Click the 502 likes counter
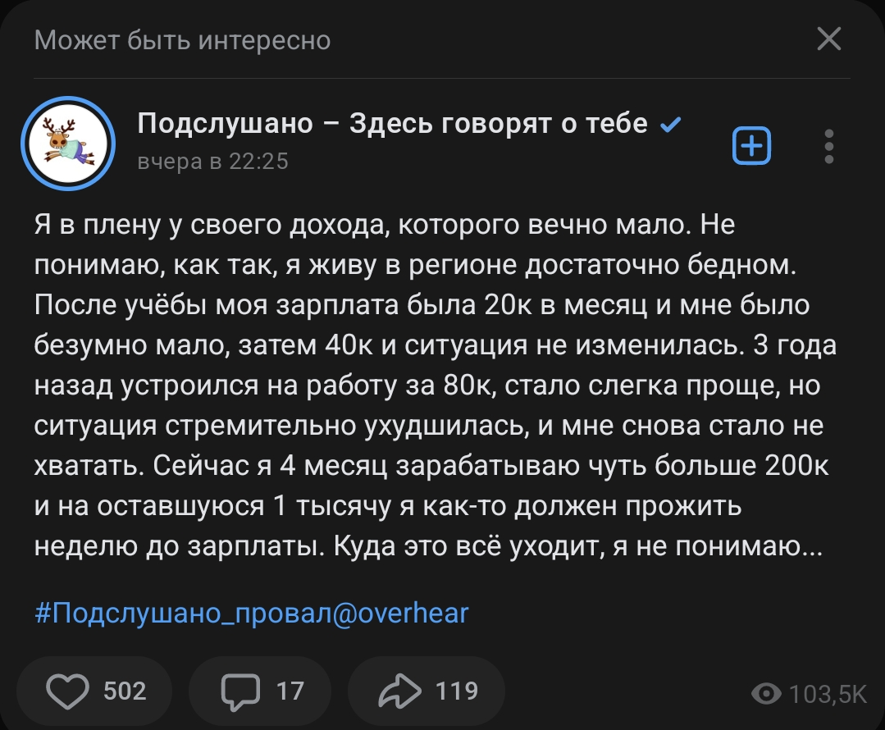885x730 pixels. coord(125,691)
